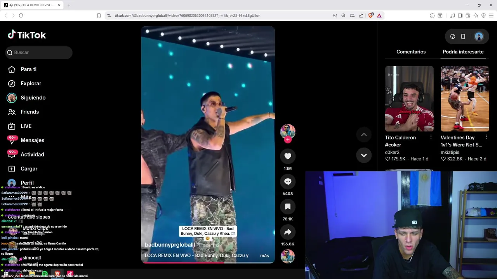The height and width of the screenshot is (279, 497).
Task: Go to the next video, down chevron
Action: coord(364,155)
